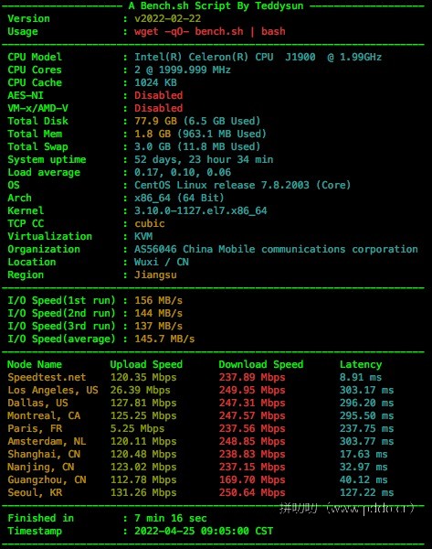Click the Intel Celeron J1900 CPU model text
Viewport: 432px width, 549px height.
pos(258,57)
